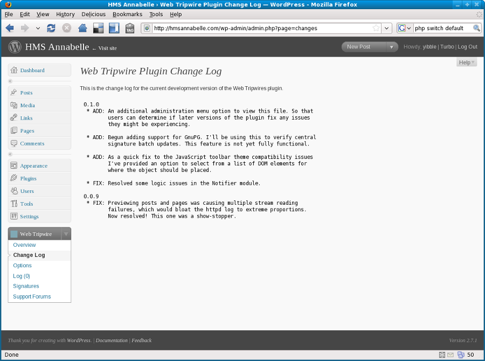Viewport: 485px width, 361px height.
Task: Click the Posts pushpin icon
Action: click(x=13, y=92)
